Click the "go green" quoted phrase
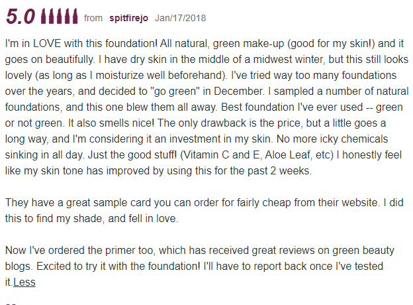This screenshot has width=413, height=305. [x=175, y=91]
